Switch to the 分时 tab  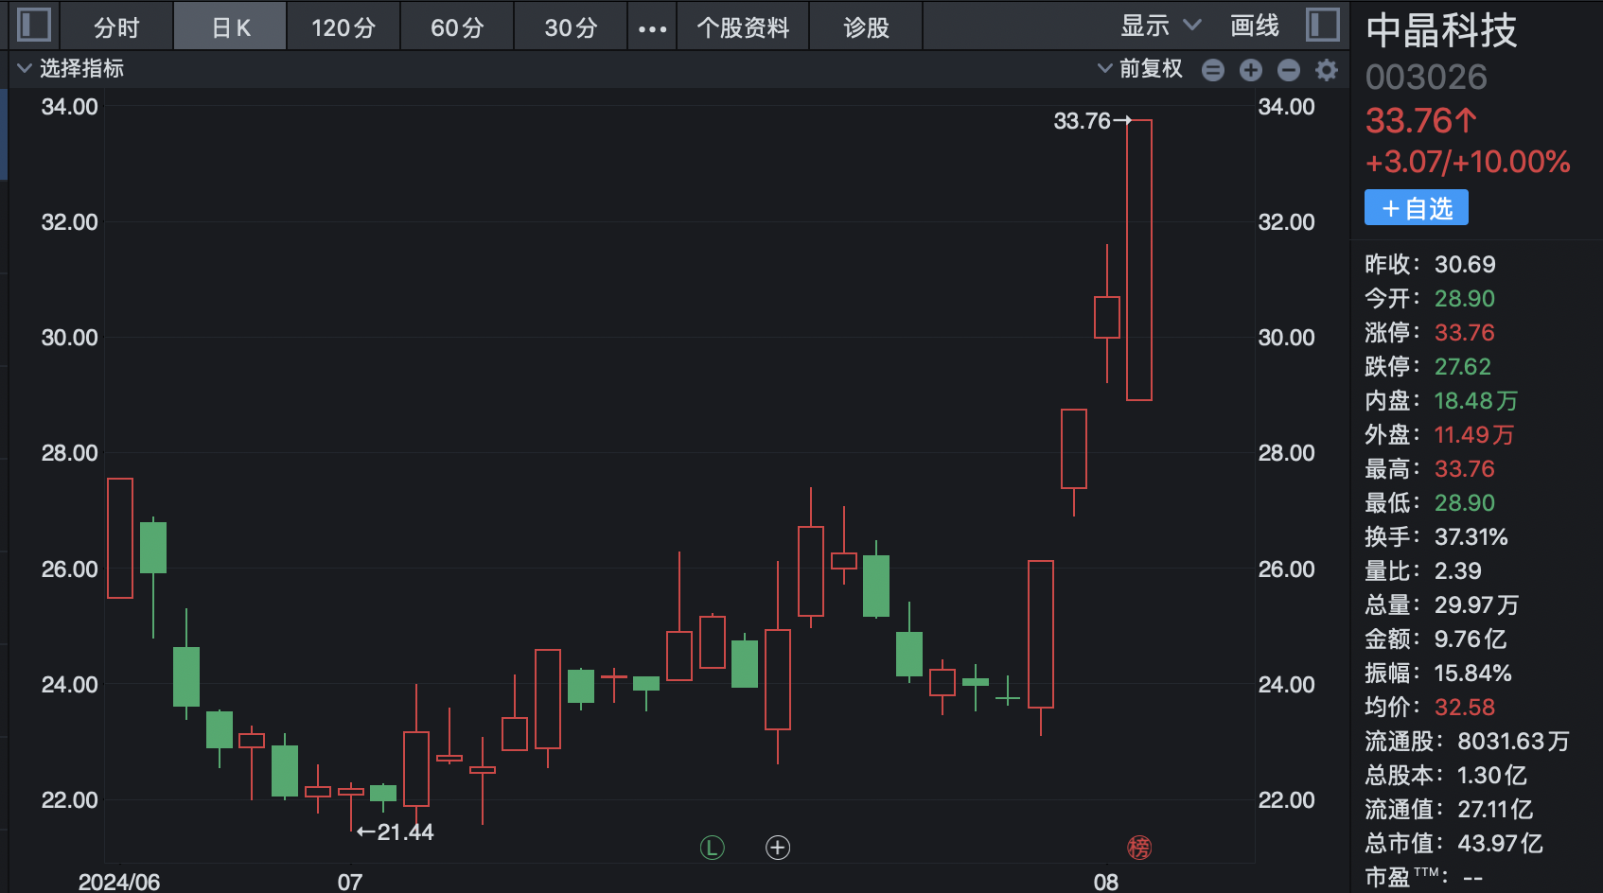click(x=116, y=27)
